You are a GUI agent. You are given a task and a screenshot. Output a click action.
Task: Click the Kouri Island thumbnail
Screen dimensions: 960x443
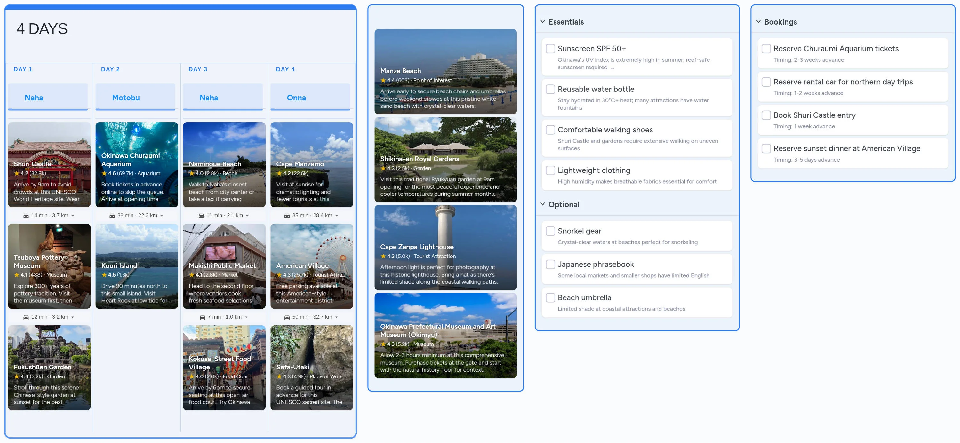(x=137, y=267)
